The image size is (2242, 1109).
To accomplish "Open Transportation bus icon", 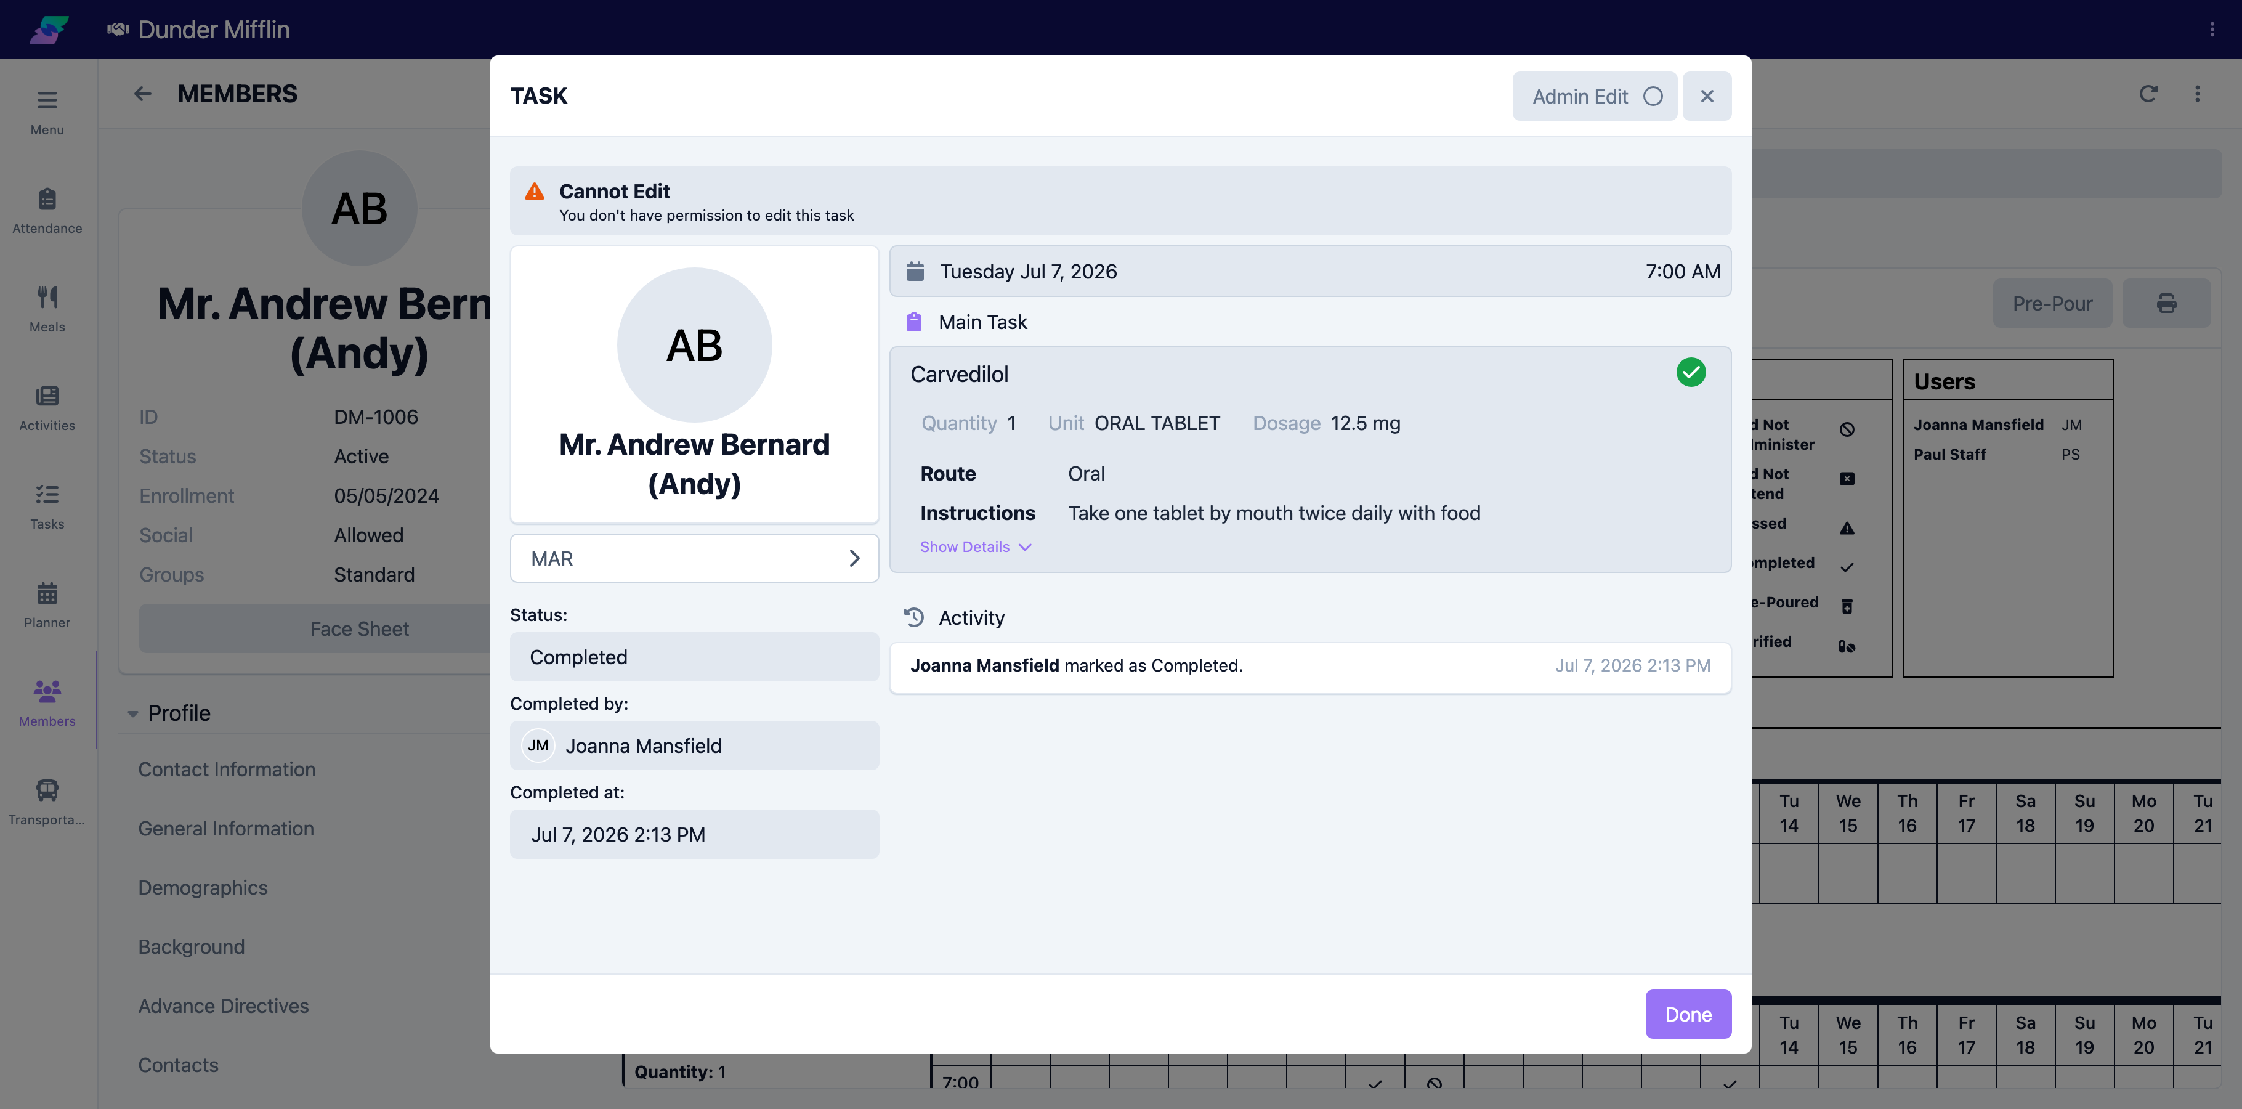I will pyautogui.click(x=47, y=790).
